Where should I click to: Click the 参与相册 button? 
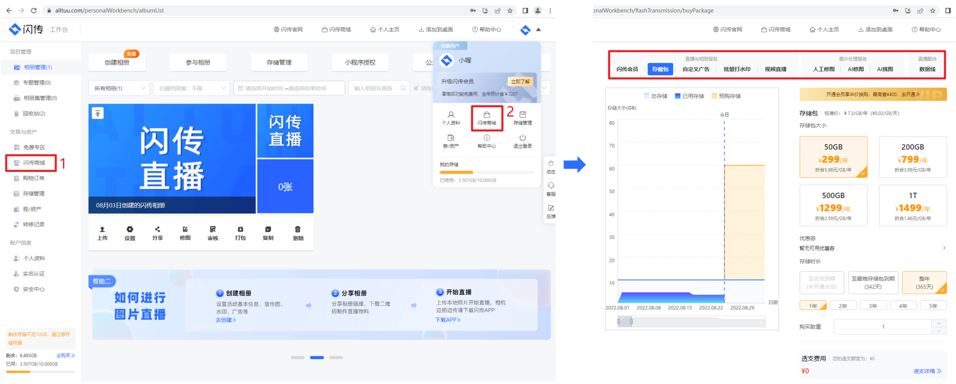click(198, 62)
